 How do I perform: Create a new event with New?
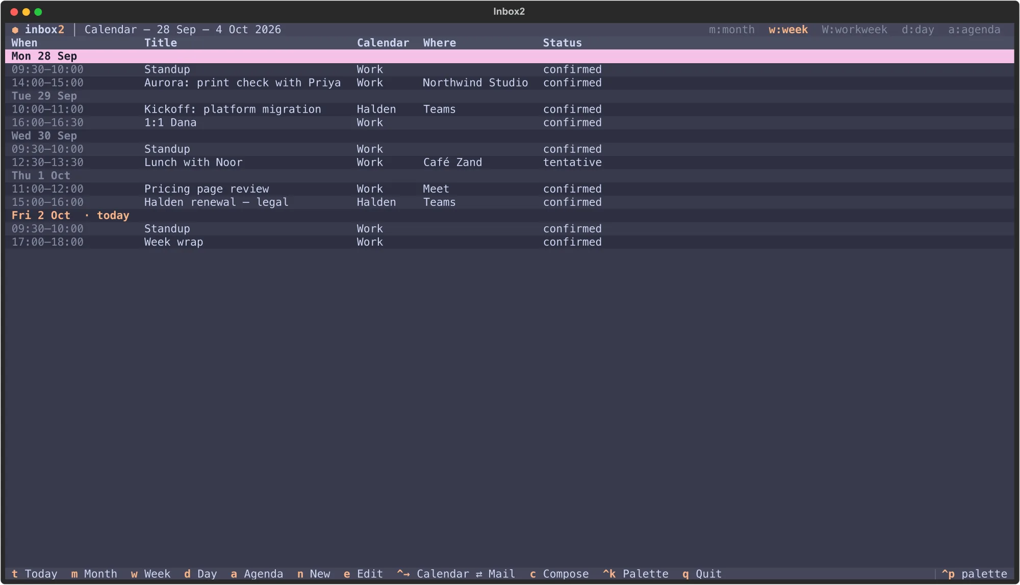point(314,574)
